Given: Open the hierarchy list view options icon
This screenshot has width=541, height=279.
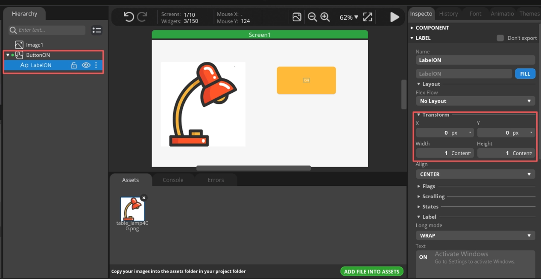Looking at the screenshot, I should [x=97, y=30].
